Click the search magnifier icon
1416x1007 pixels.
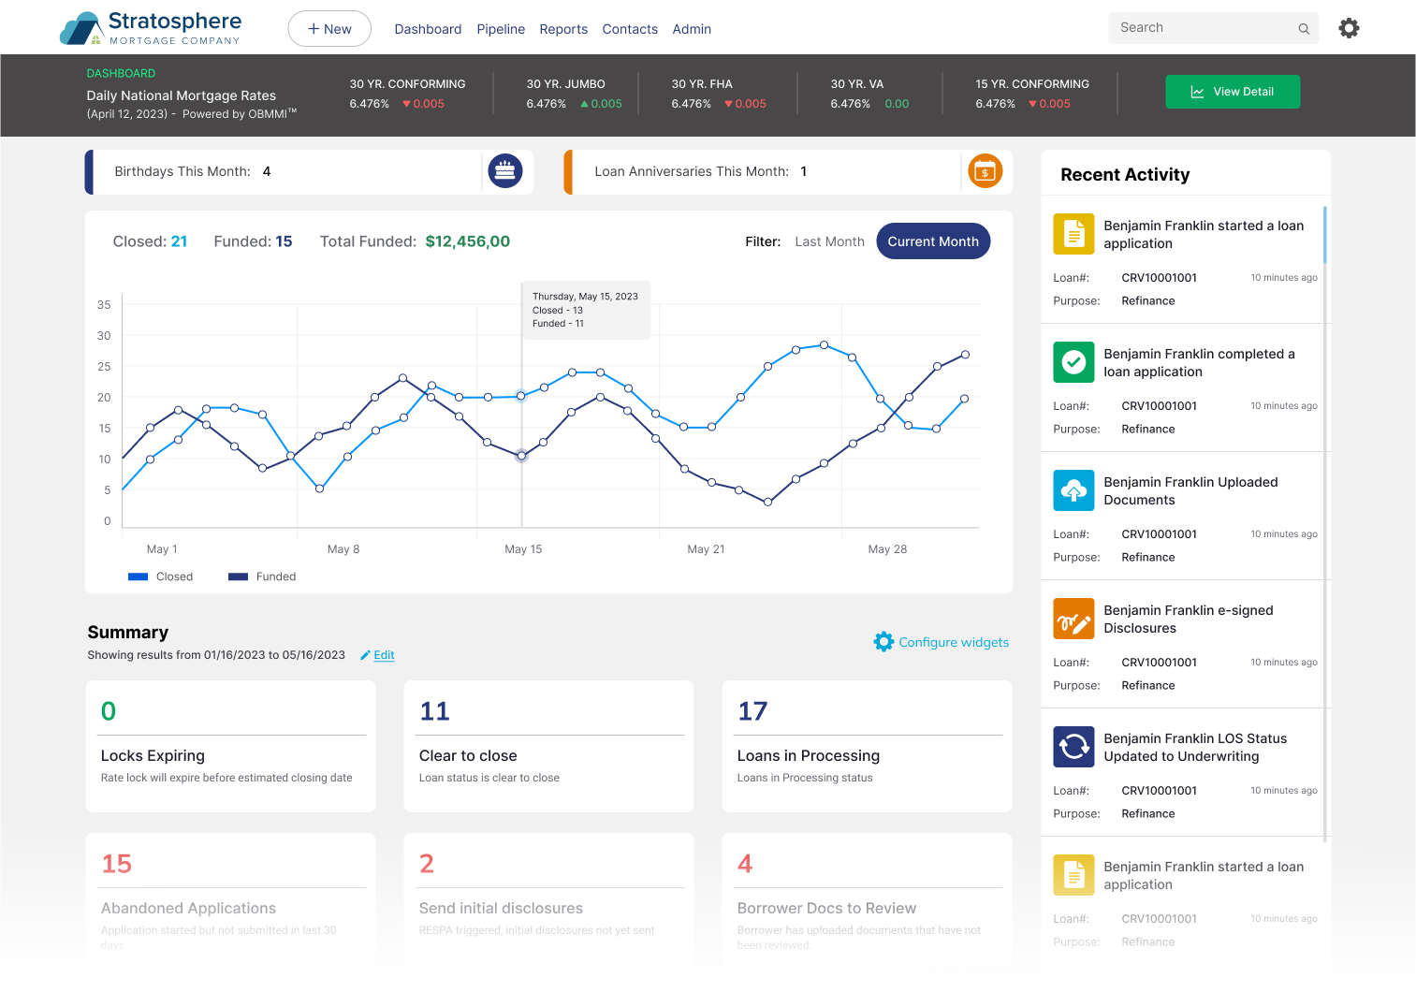click(1304, 28)
